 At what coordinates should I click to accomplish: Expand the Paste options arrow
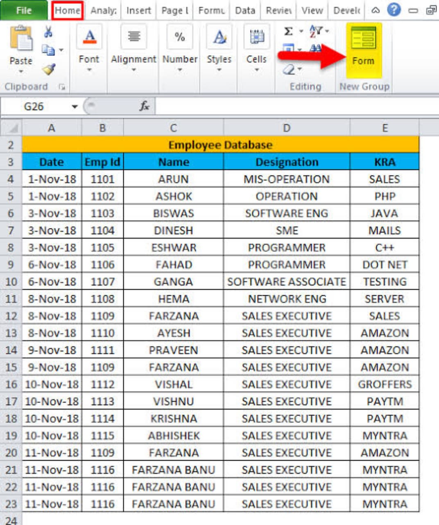coord(21,72)
